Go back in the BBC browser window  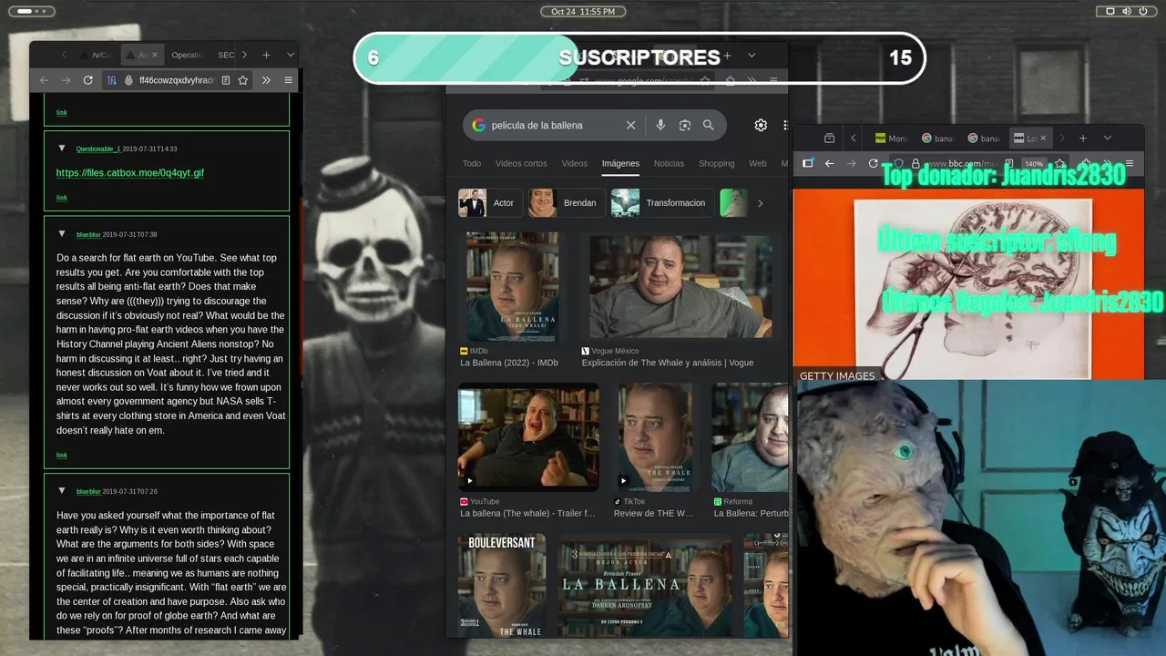coord(829,163)
